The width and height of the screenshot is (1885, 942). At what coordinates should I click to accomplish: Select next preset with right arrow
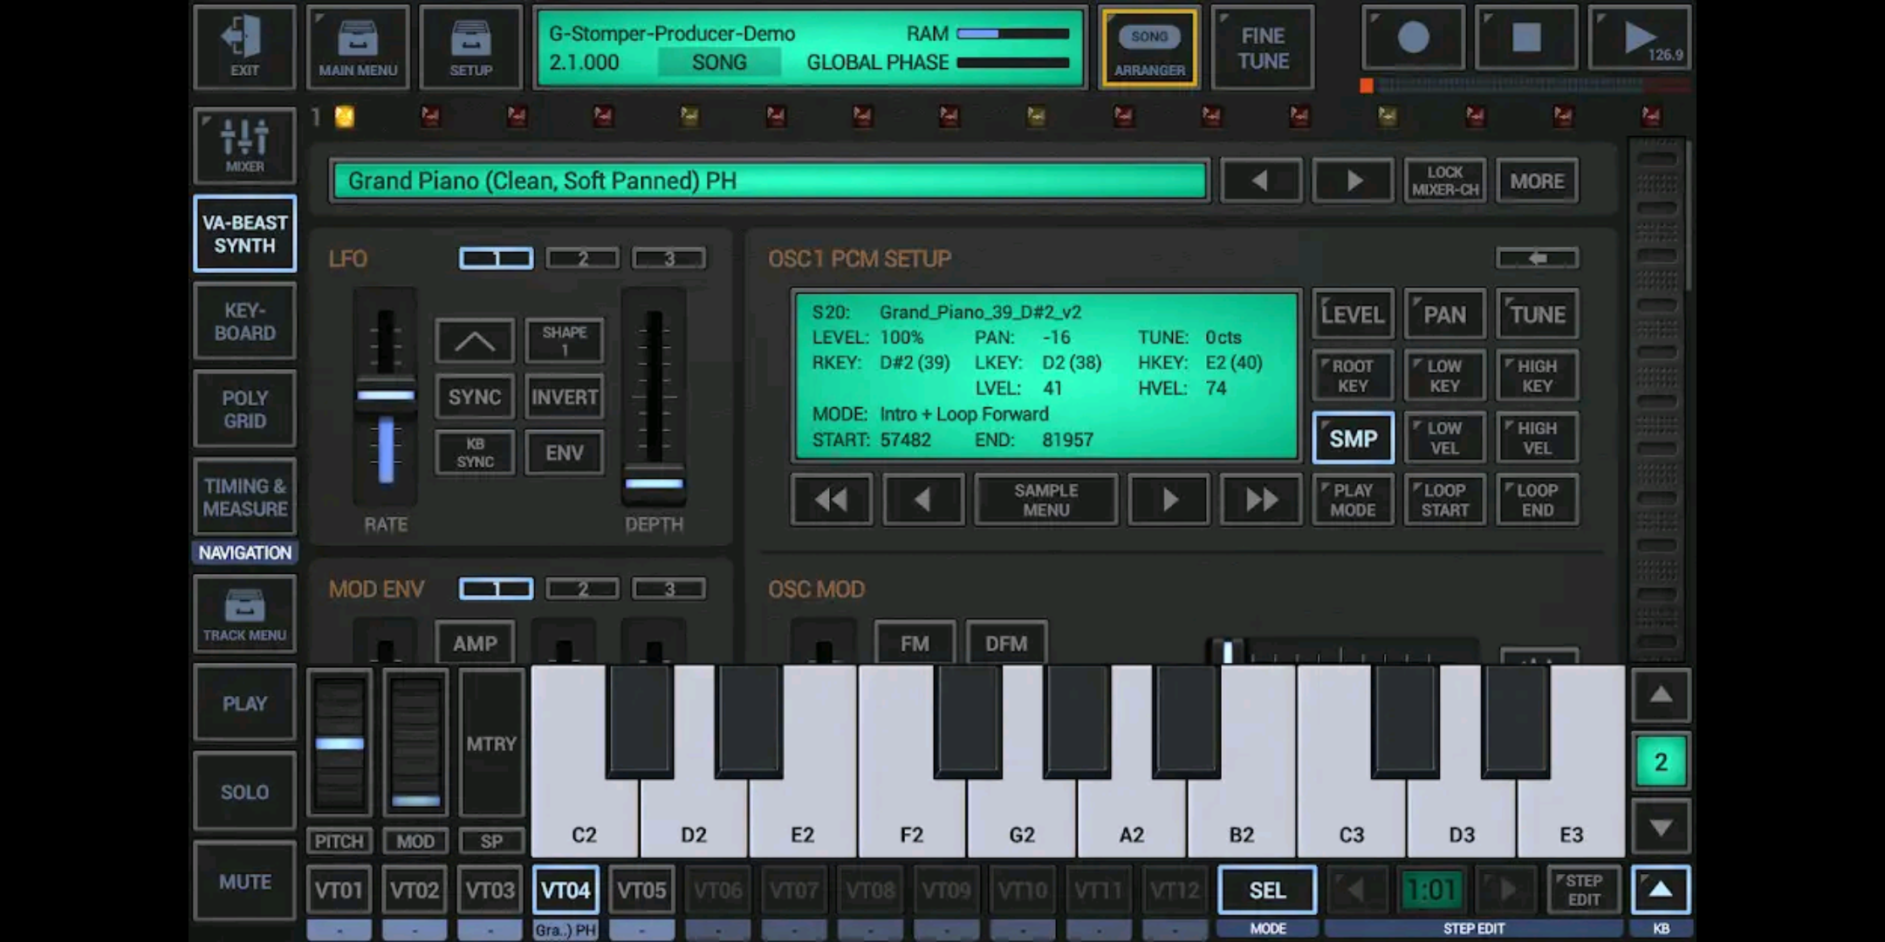click(1353, 181)
